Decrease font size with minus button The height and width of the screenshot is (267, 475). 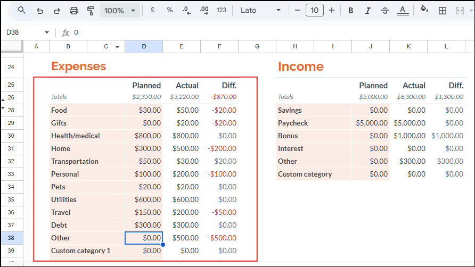point(298,10)
